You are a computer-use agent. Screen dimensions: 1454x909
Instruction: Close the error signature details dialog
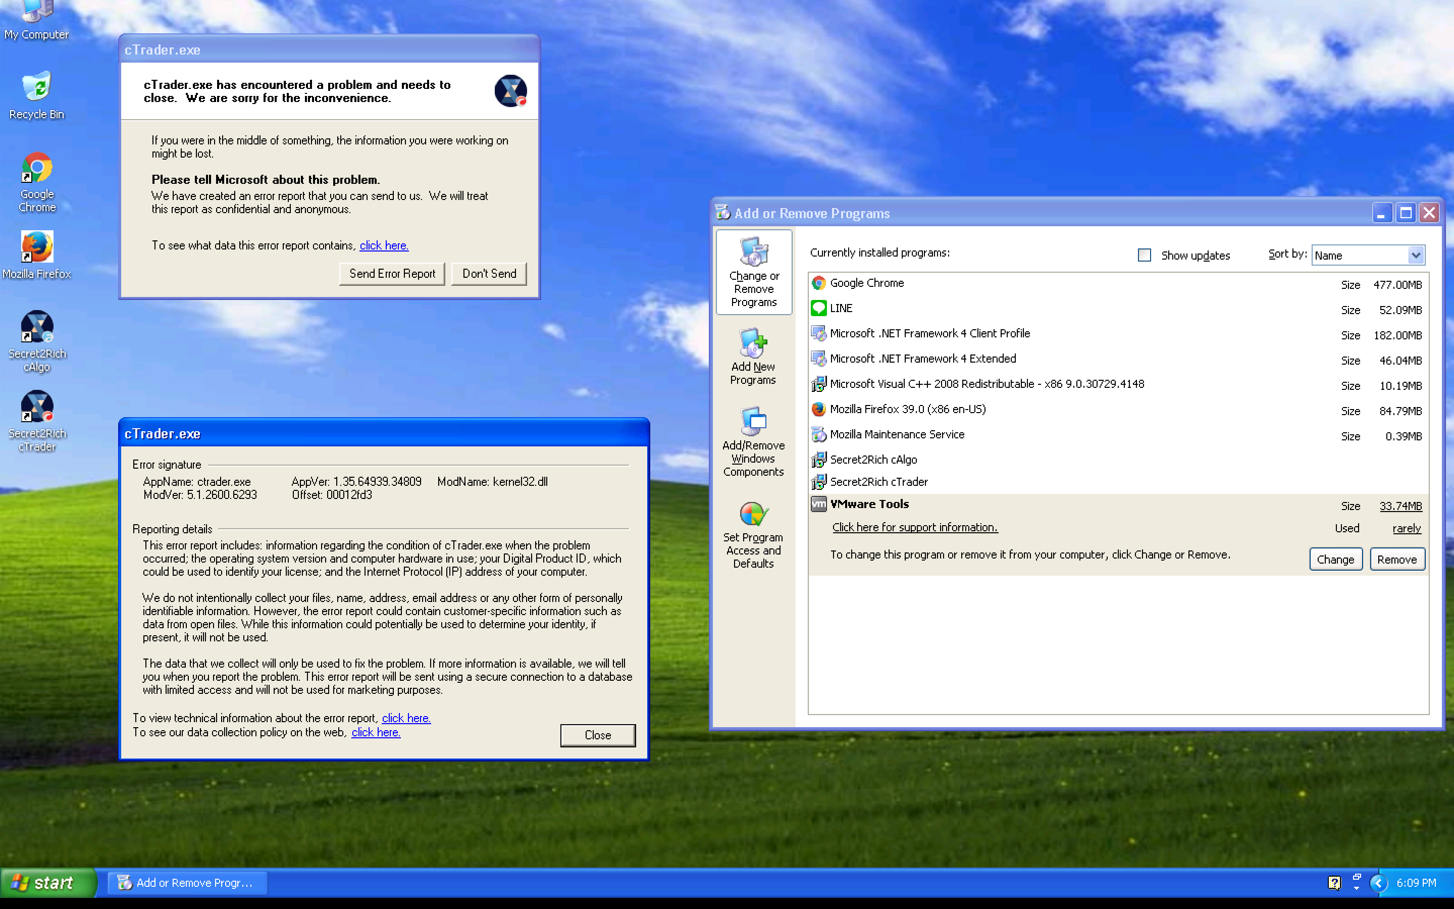[x=598, y=735]
